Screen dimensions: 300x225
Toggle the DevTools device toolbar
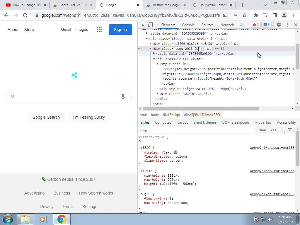pos(150,25)
